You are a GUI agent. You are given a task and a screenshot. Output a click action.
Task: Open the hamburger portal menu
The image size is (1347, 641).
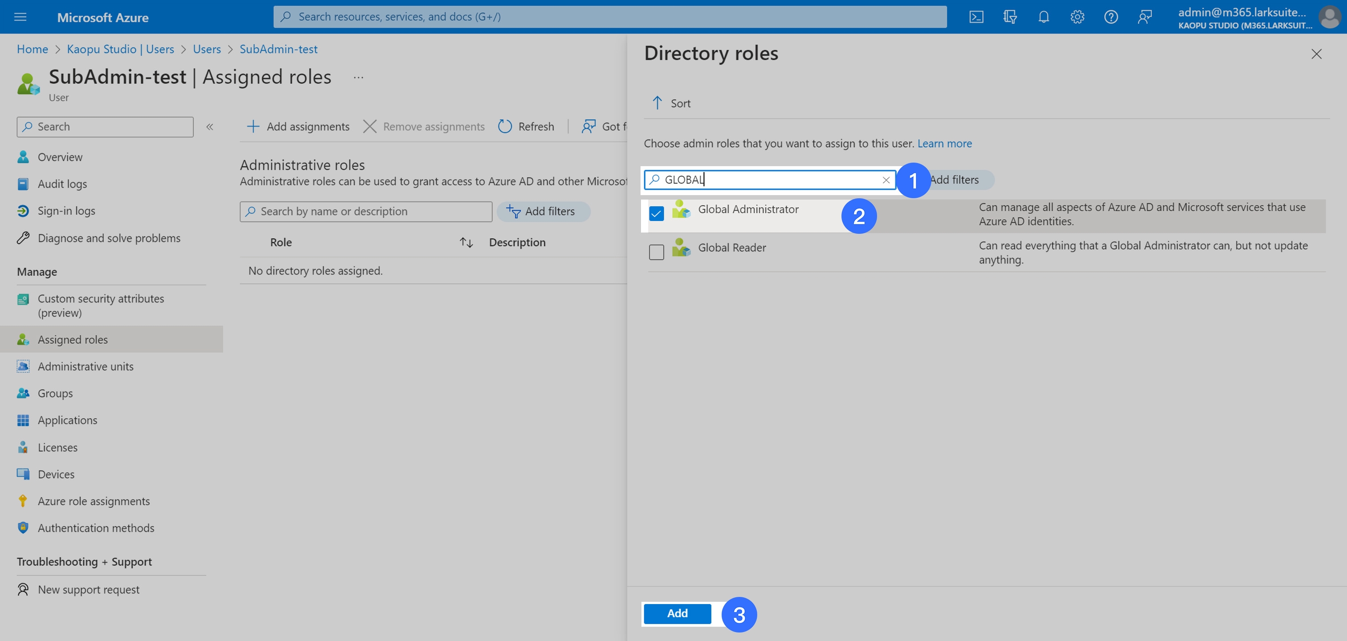(20, 17)
